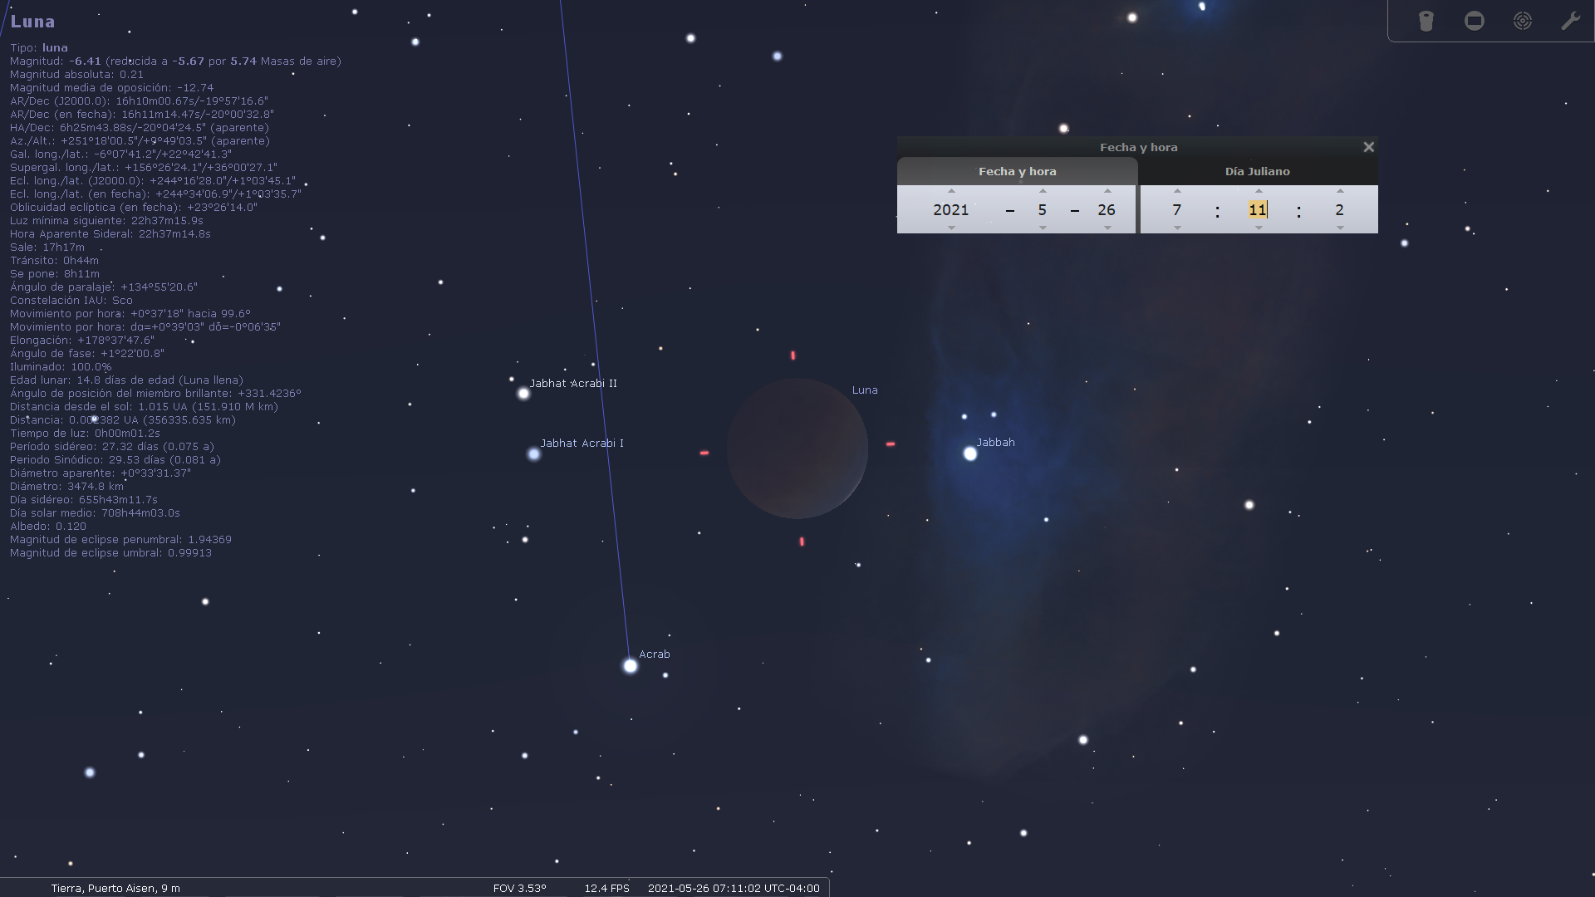Select the star Jabbah
The height and width of the screenshot is (897, 1595).
point(969,453)
